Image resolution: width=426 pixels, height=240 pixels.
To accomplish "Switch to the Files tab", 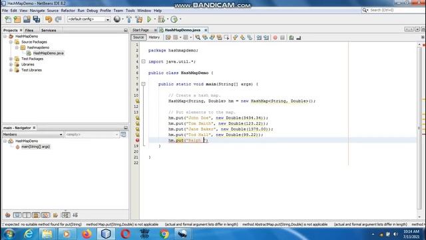I will click(29, 30).
